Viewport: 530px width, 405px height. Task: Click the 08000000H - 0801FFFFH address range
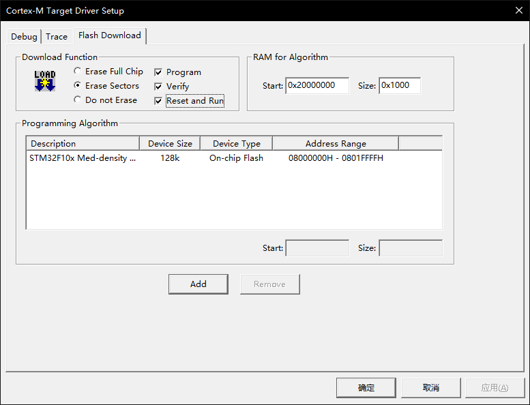pyautogui.click(x=336, y=158)
